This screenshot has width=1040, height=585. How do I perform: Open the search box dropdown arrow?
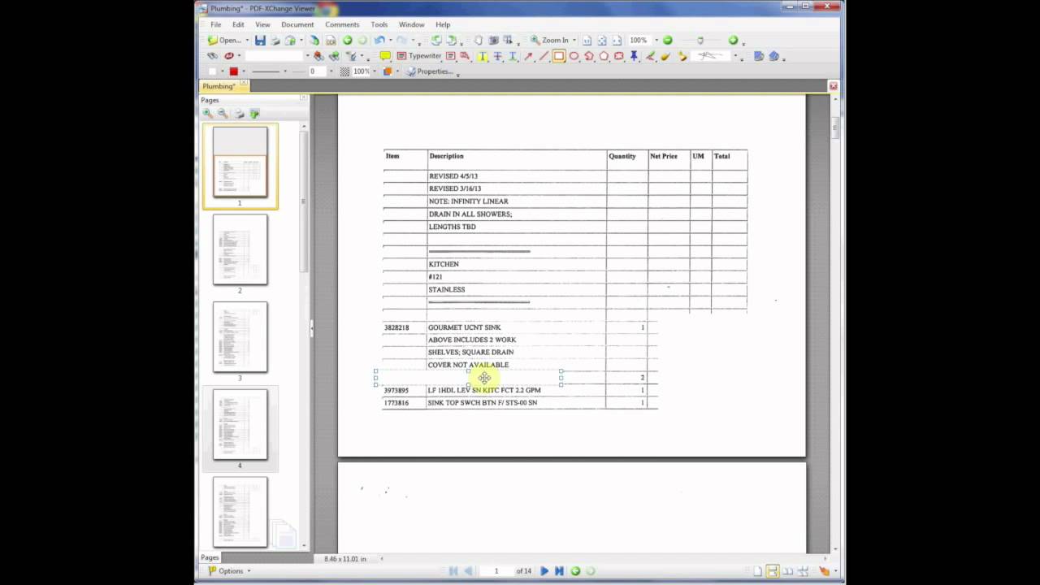pos(308,56)
